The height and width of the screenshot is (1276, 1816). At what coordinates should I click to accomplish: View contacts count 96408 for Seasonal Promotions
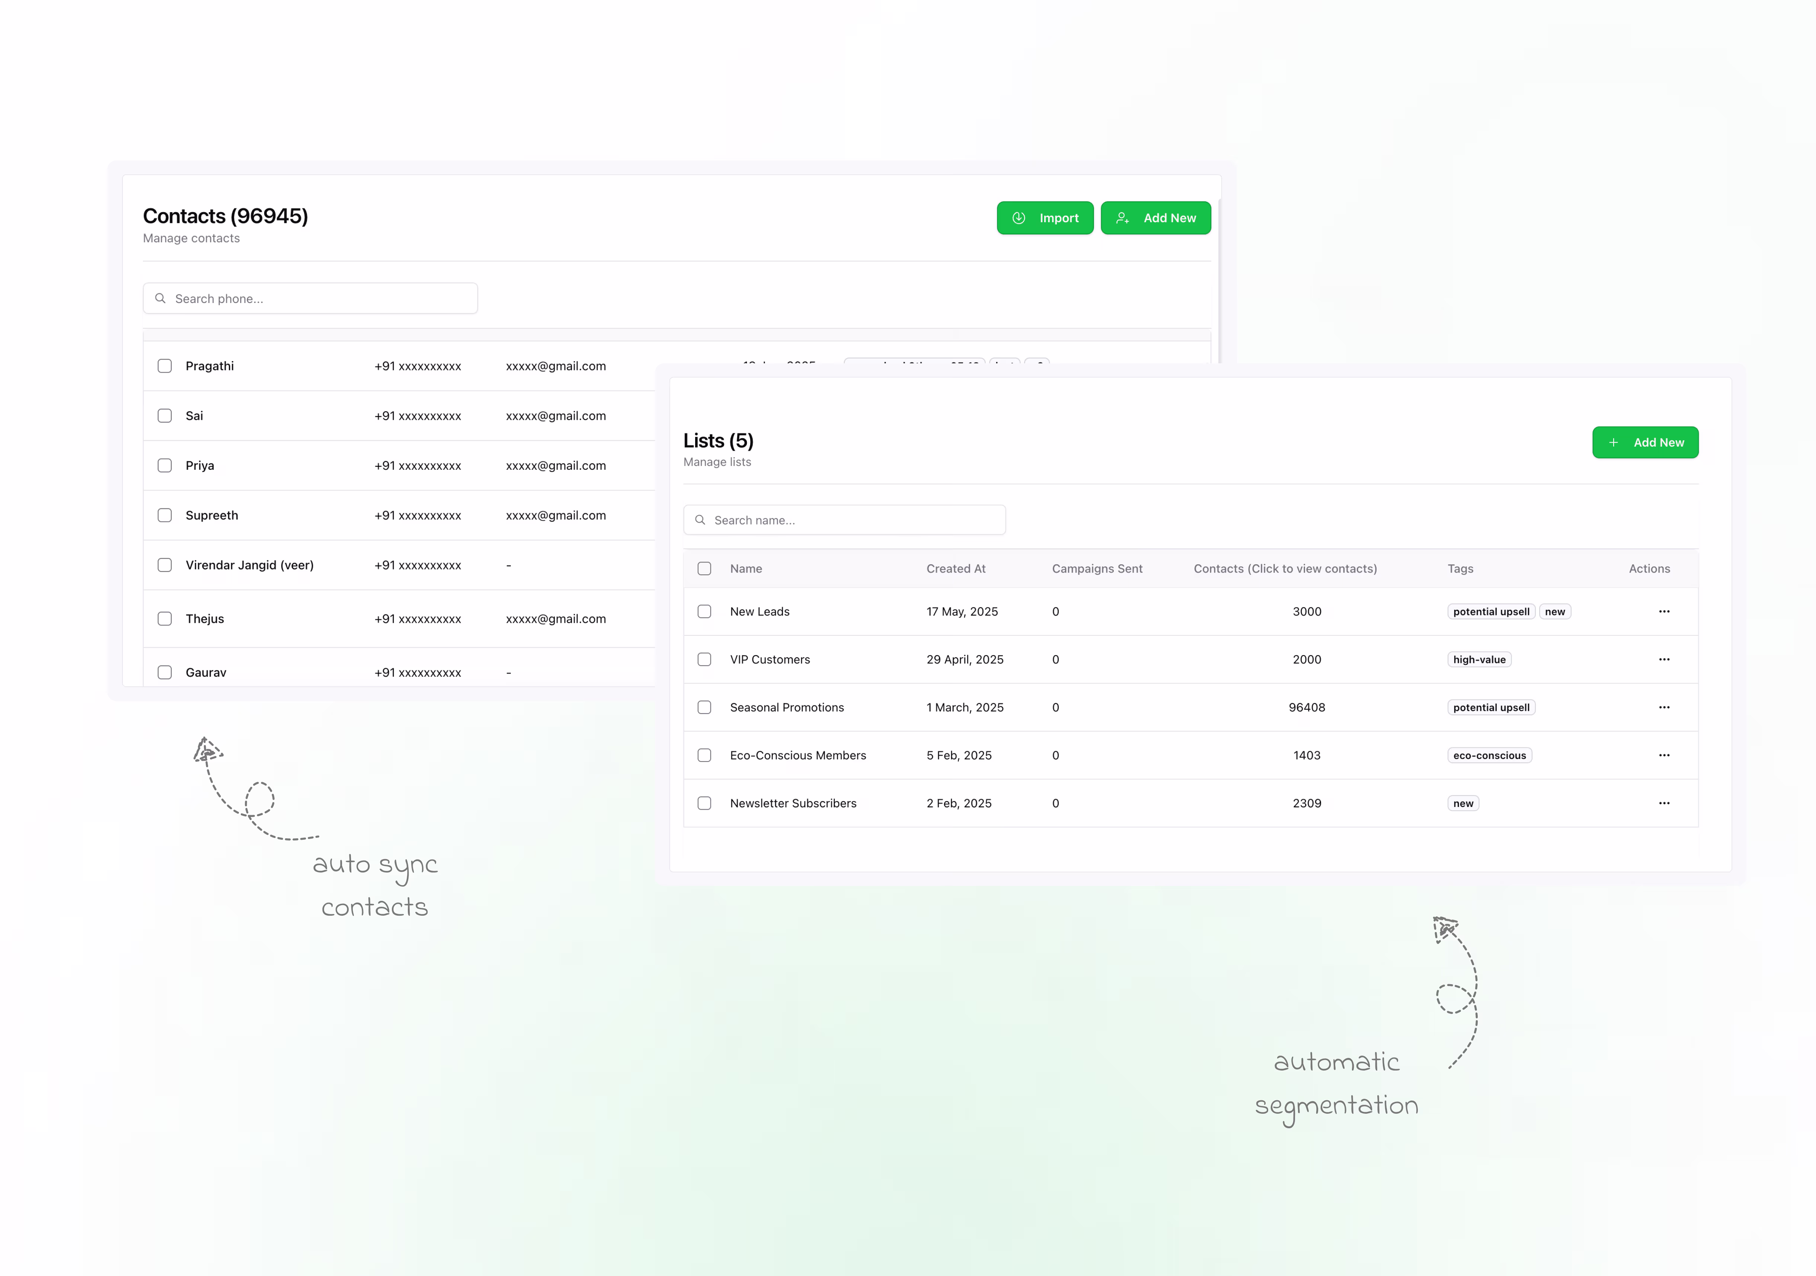click(1307, 707)
